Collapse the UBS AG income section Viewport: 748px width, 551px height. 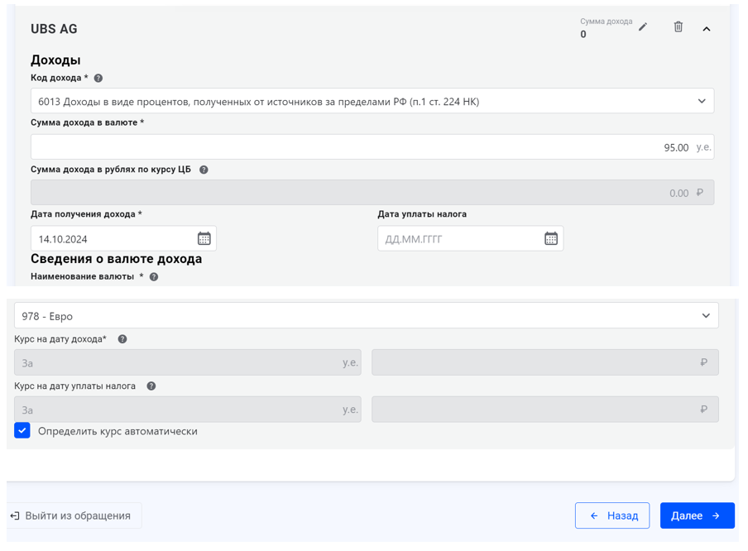pos(707,29)
